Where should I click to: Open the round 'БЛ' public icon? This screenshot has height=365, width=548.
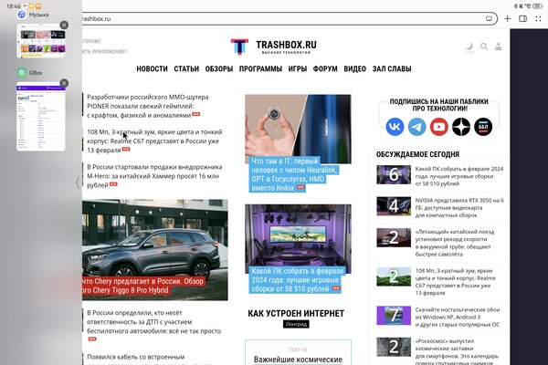tap(483, 127)
